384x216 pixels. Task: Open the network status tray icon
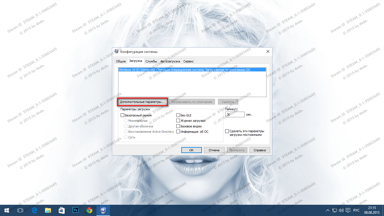pyautogui.click(x=335, y=210)
